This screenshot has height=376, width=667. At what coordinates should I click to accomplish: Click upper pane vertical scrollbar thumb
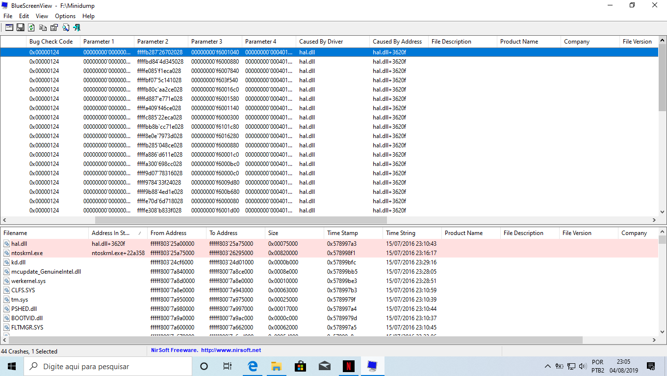pyautogui.click(x=663, y=78)
